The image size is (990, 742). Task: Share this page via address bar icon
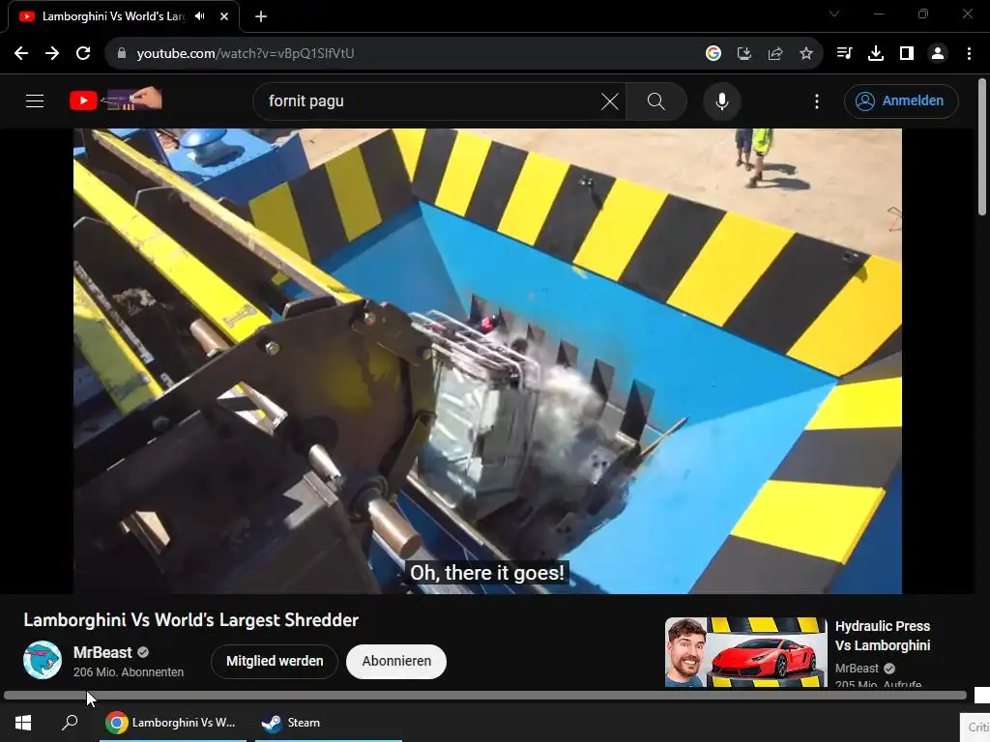[x=775, y=54]
